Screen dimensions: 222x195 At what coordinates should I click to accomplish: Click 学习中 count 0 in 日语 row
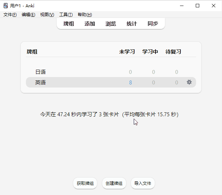pos(153,72)
